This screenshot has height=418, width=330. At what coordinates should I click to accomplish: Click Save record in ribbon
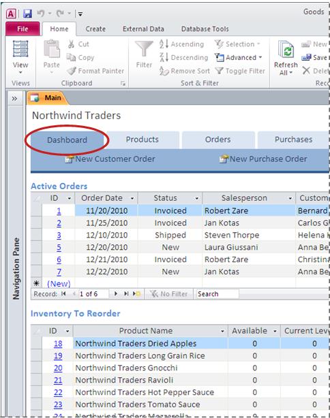coord(314,57)
